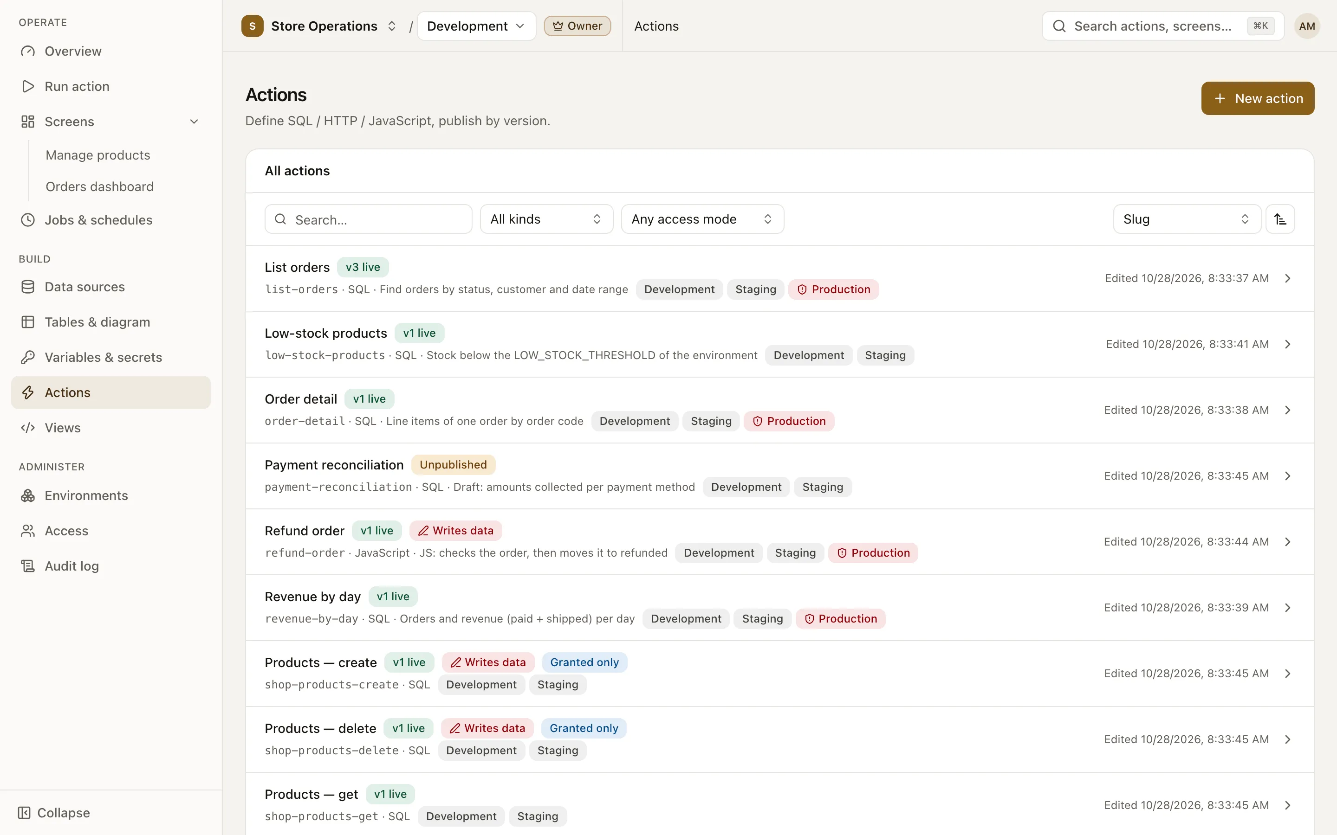The image size is (1337, 835).
Task: Open the Refund order action
Action: [779, 542]
